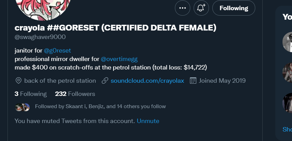Select the third suggested account avatar in sidebar
Image resolution: width=292 pixels, height=141 pixels.
(288, 102)
